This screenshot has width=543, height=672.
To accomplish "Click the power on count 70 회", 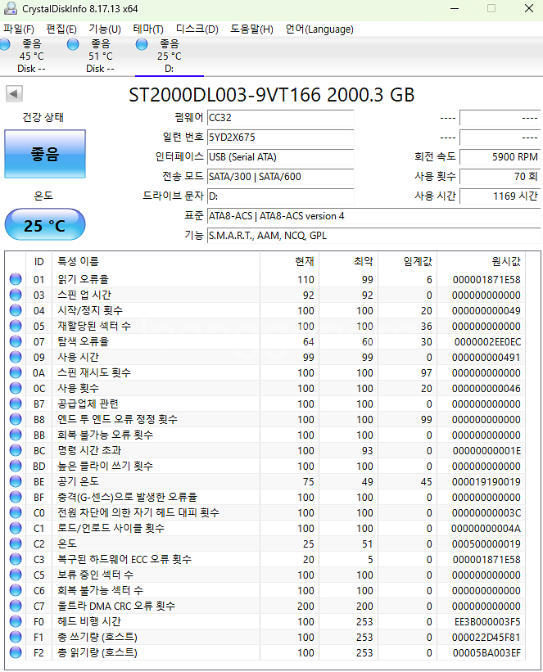I will pos(500,177).
